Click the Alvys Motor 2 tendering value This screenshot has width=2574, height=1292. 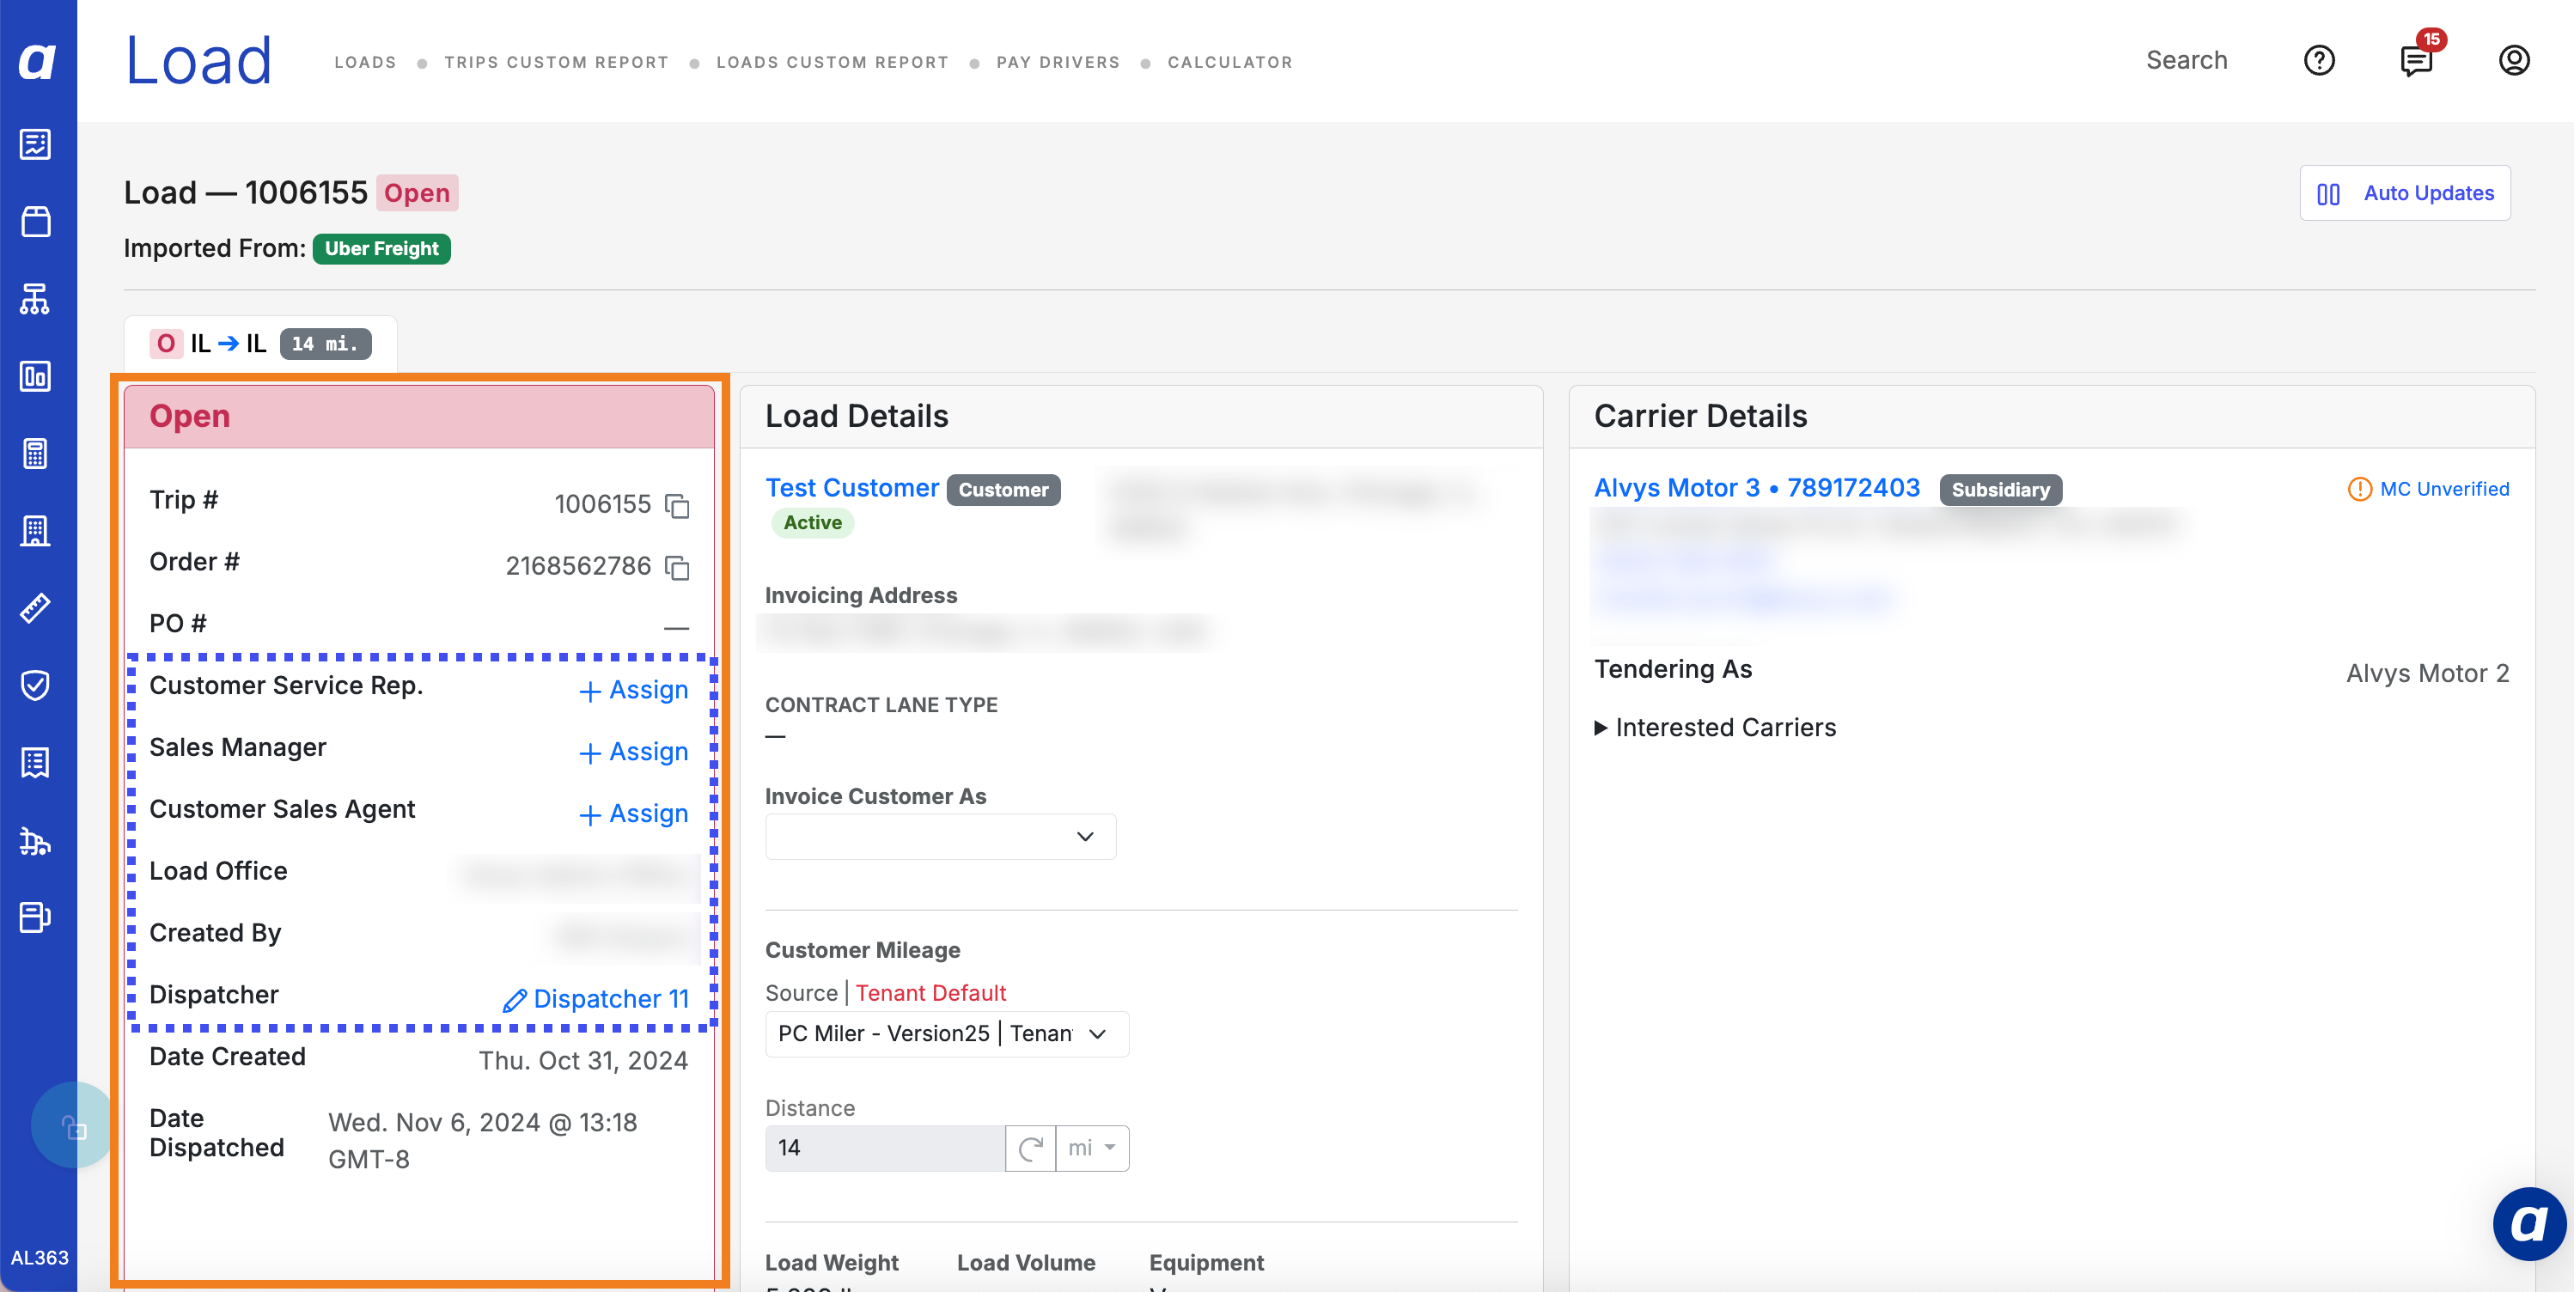click(x=2427, y=673)
